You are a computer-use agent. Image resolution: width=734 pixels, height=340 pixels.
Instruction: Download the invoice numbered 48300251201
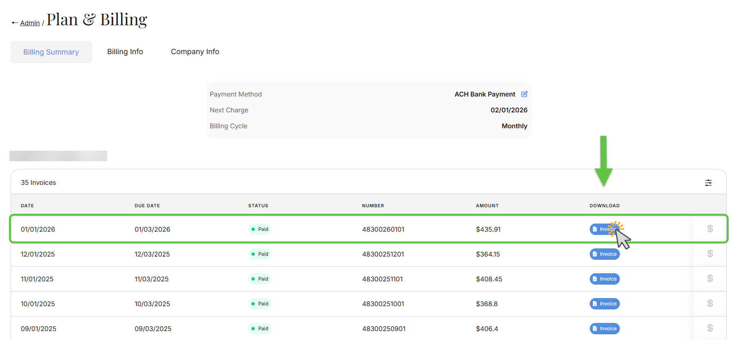(604, 254)
